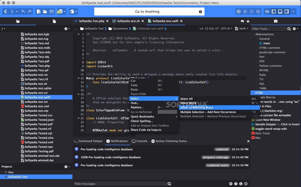
Task: Open Toolbox settings gear dropdown
Action: click(295, 29)
